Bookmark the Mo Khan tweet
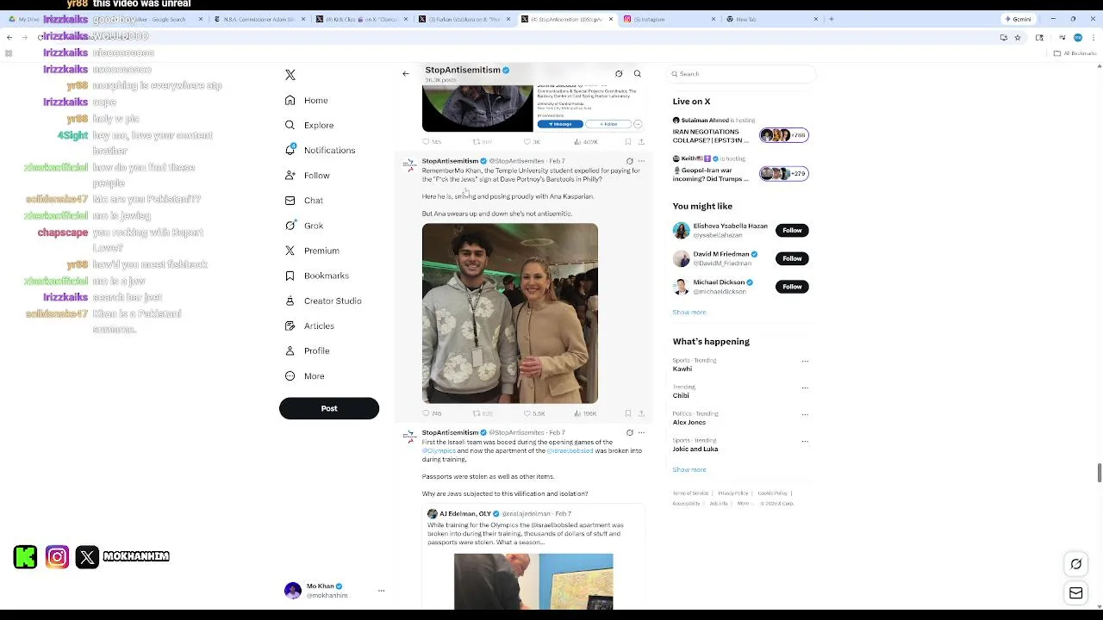 pos(628,413)
